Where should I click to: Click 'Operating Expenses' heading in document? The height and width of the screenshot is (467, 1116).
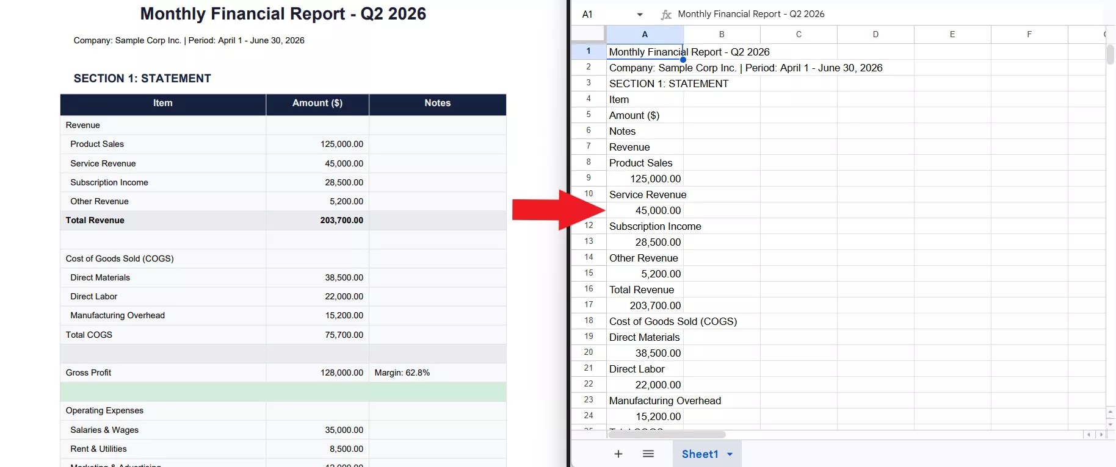tap(104, 410)
